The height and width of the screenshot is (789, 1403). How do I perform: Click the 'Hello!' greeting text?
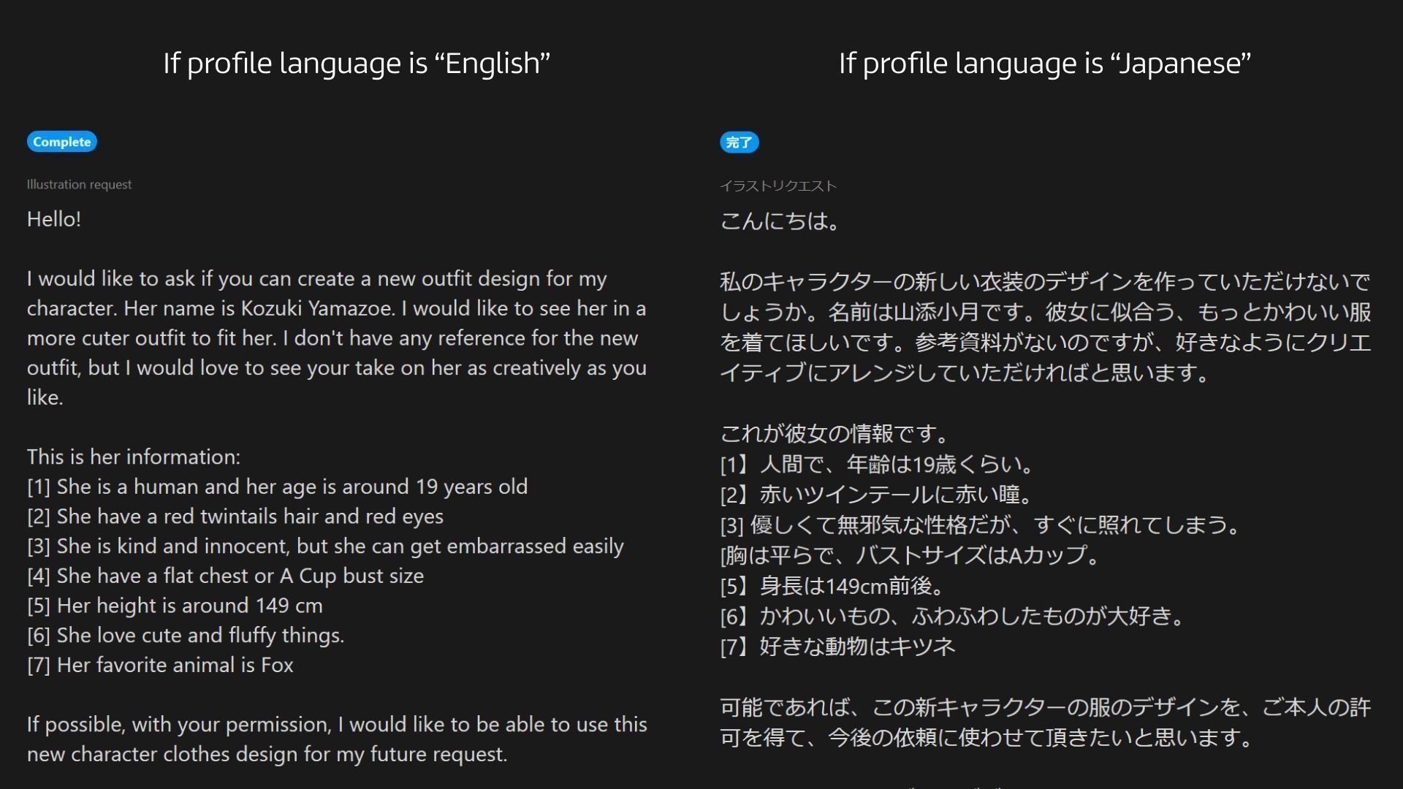(x=54, y=219)
